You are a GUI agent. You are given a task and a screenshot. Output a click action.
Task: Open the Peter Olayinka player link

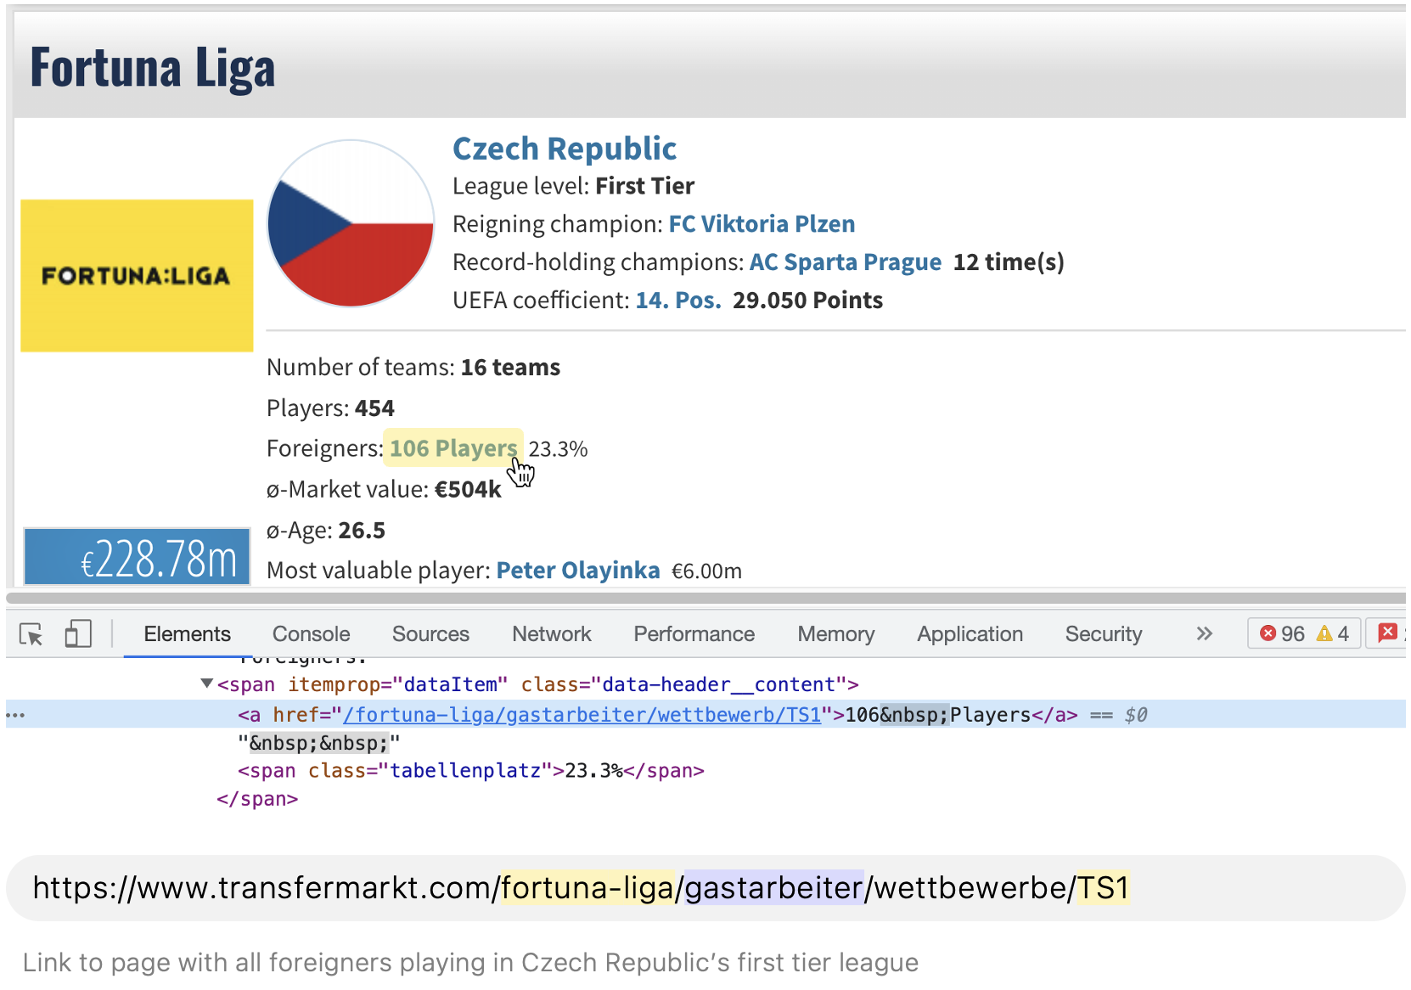pos(578,571)
